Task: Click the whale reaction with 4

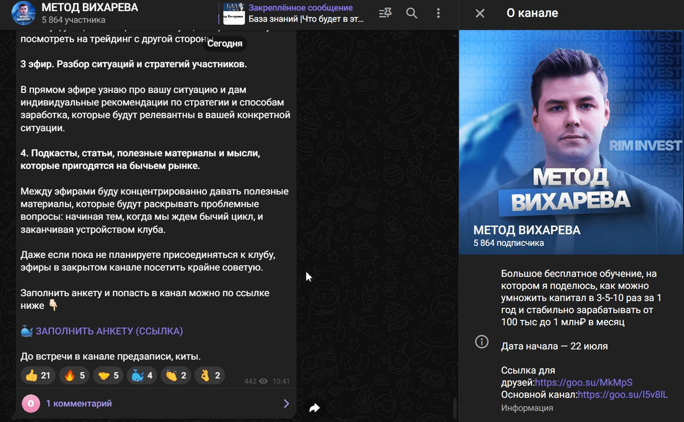Action: [x=142, y=376]
